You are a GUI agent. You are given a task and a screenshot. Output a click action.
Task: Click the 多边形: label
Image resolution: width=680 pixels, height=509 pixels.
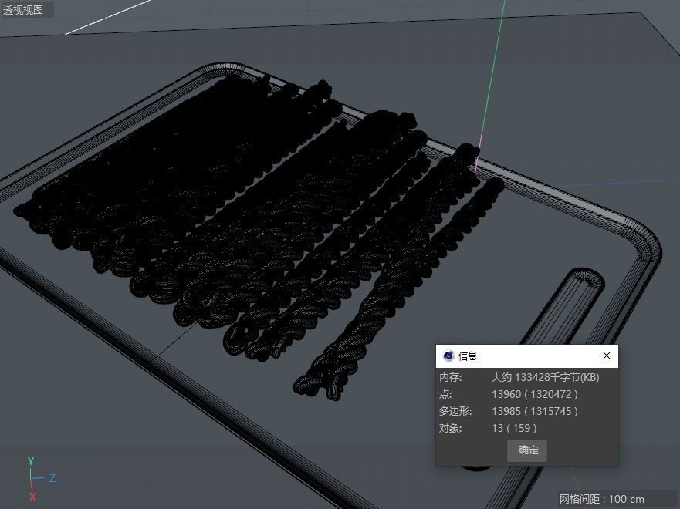[x=455, y=411]
